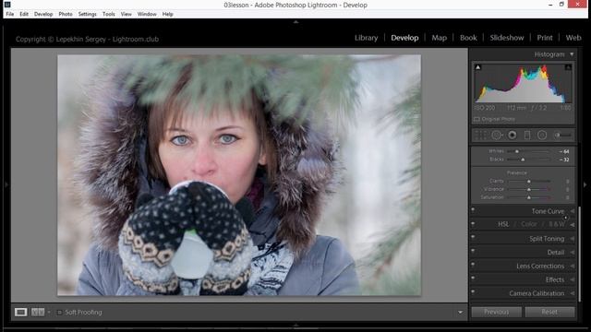Expand the Detail panel
591x332 pixels.
coord(573,252)
